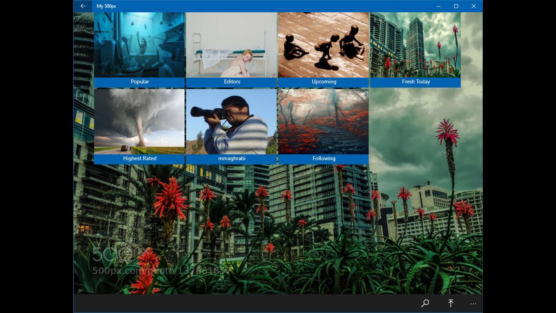This screenshot has height=313, width=556.
Task: Open the Upcoming figurines photo thumbnail
Action: coord(323,45)
